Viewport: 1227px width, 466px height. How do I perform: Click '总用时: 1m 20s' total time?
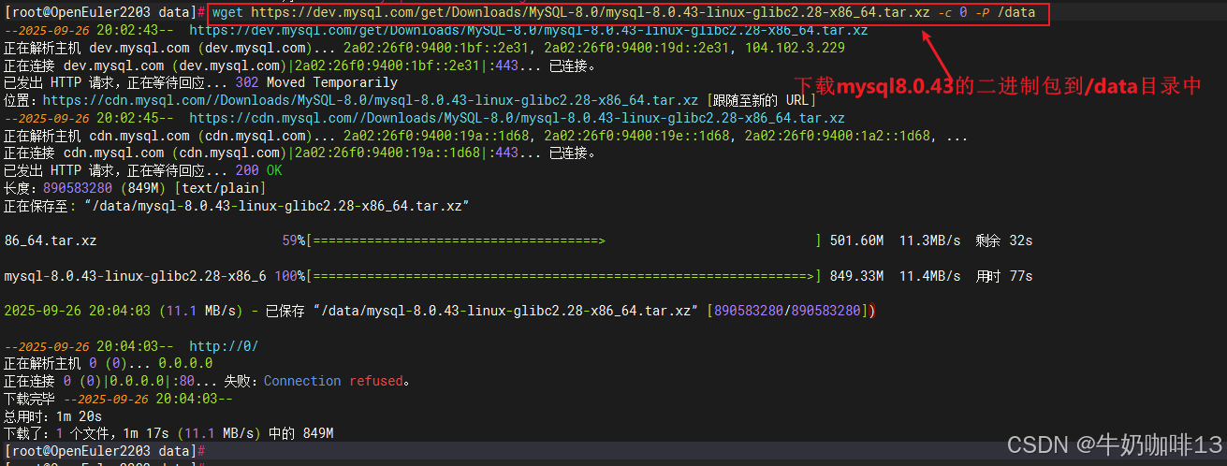pos(53,415)
